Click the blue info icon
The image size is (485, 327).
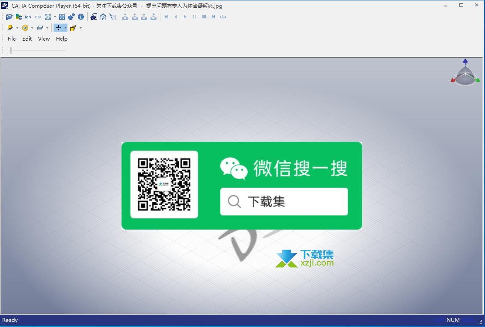[x=81, y=17]
